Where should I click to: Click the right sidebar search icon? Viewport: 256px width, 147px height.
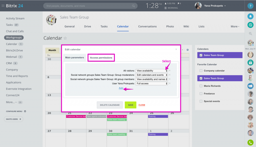tap(250, 34)
